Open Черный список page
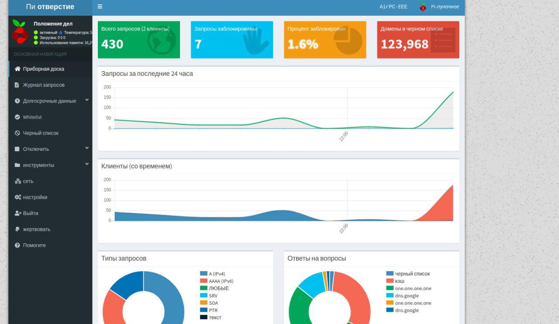 (x=51, y=133)
